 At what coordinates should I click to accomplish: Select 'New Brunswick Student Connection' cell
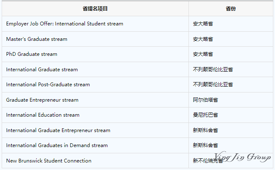pyautogui.click(x=95, y=161)
